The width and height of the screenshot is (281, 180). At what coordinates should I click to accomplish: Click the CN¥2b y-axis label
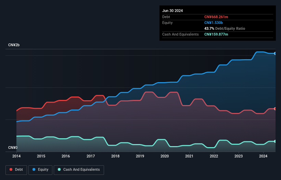click(x=14, y=45)
